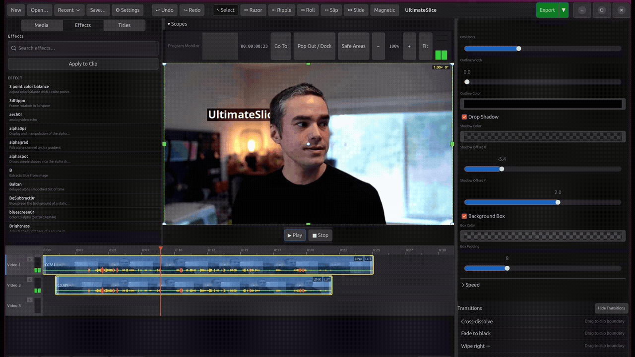Switch to the Roll tool
The height and width of the screenshot is (357, 635).
tap(308, 10)
